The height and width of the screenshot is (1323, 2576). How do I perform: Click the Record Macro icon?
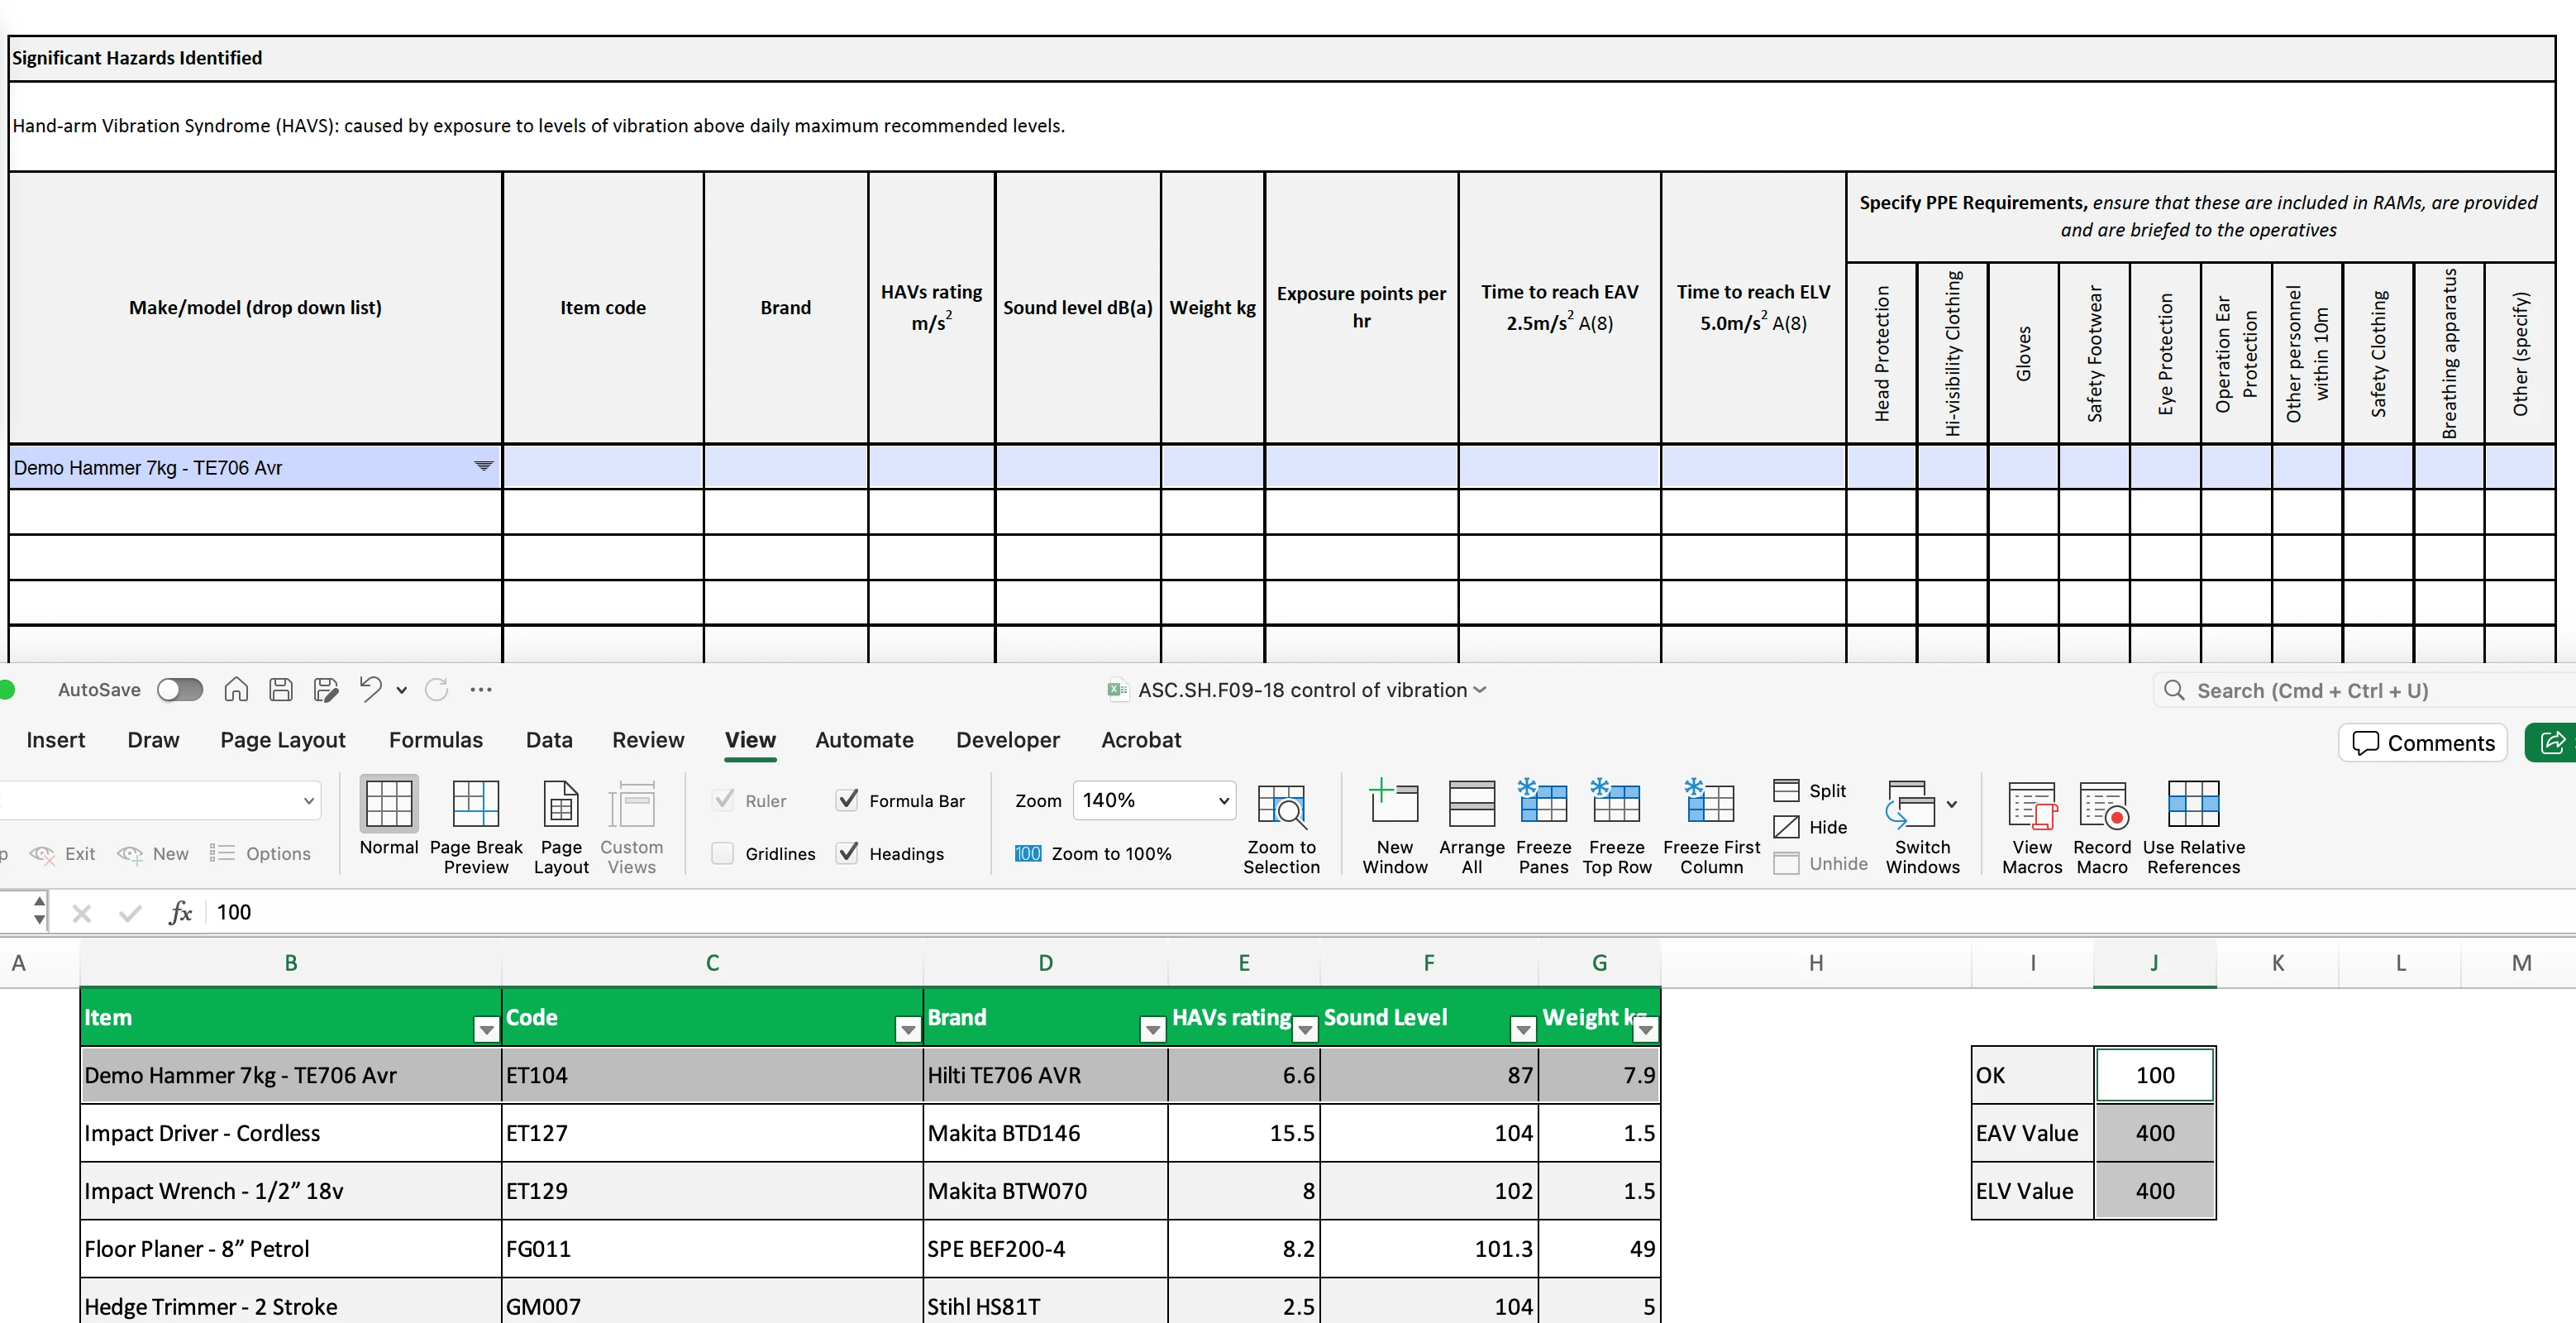(x=2101, y=805)
